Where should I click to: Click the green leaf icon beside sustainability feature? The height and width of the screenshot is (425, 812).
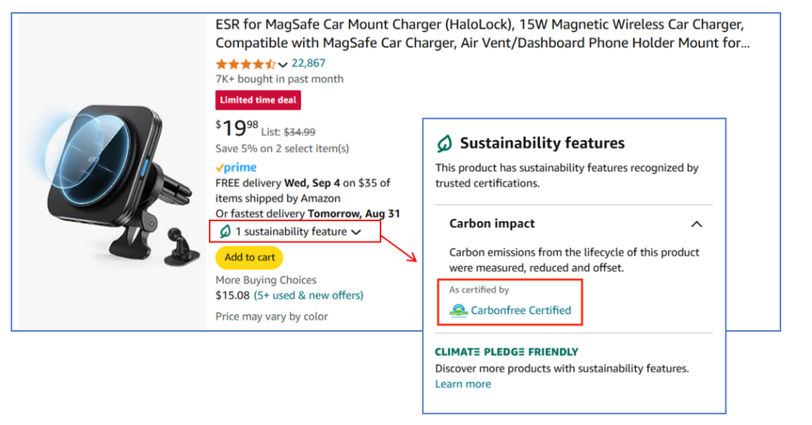(225, 232)
